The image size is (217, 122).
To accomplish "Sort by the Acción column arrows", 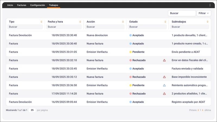I will pyautogui.click(x=123, y=22).
